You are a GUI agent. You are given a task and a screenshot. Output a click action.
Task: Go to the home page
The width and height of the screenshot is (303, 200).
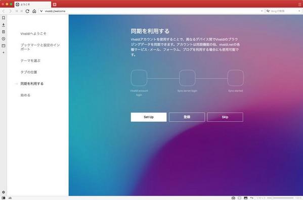point(34,11)
